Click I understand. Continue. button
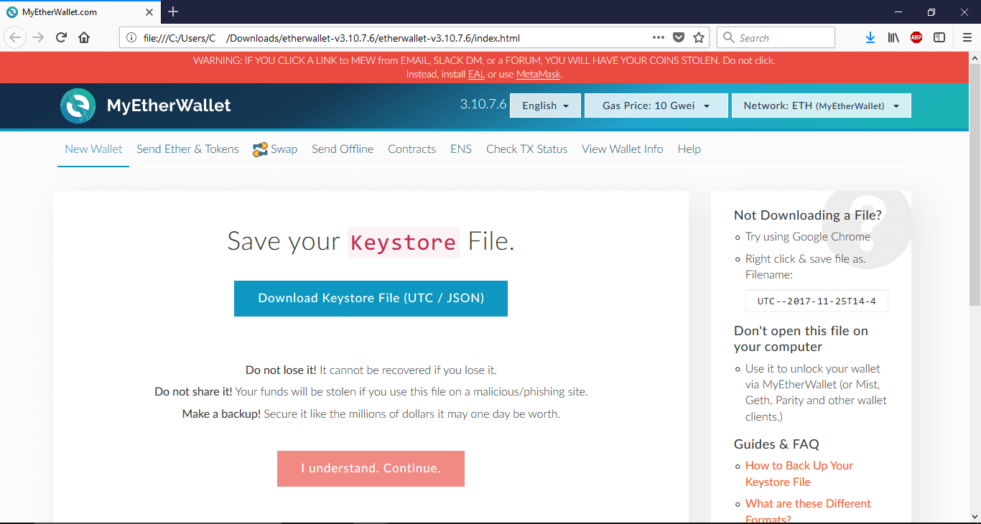The width and height of the screenshot is (981, 524). 371,469
